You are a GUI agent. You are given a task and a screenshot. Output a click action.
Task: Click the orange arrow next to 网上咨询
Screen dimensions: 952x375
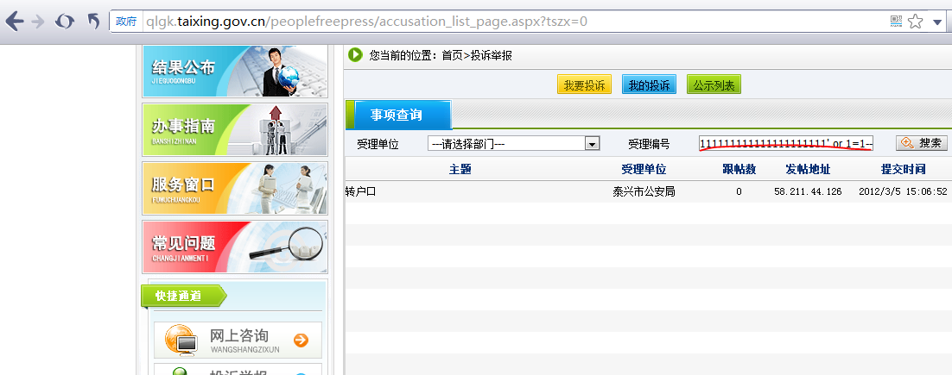(x=301, y=341)
